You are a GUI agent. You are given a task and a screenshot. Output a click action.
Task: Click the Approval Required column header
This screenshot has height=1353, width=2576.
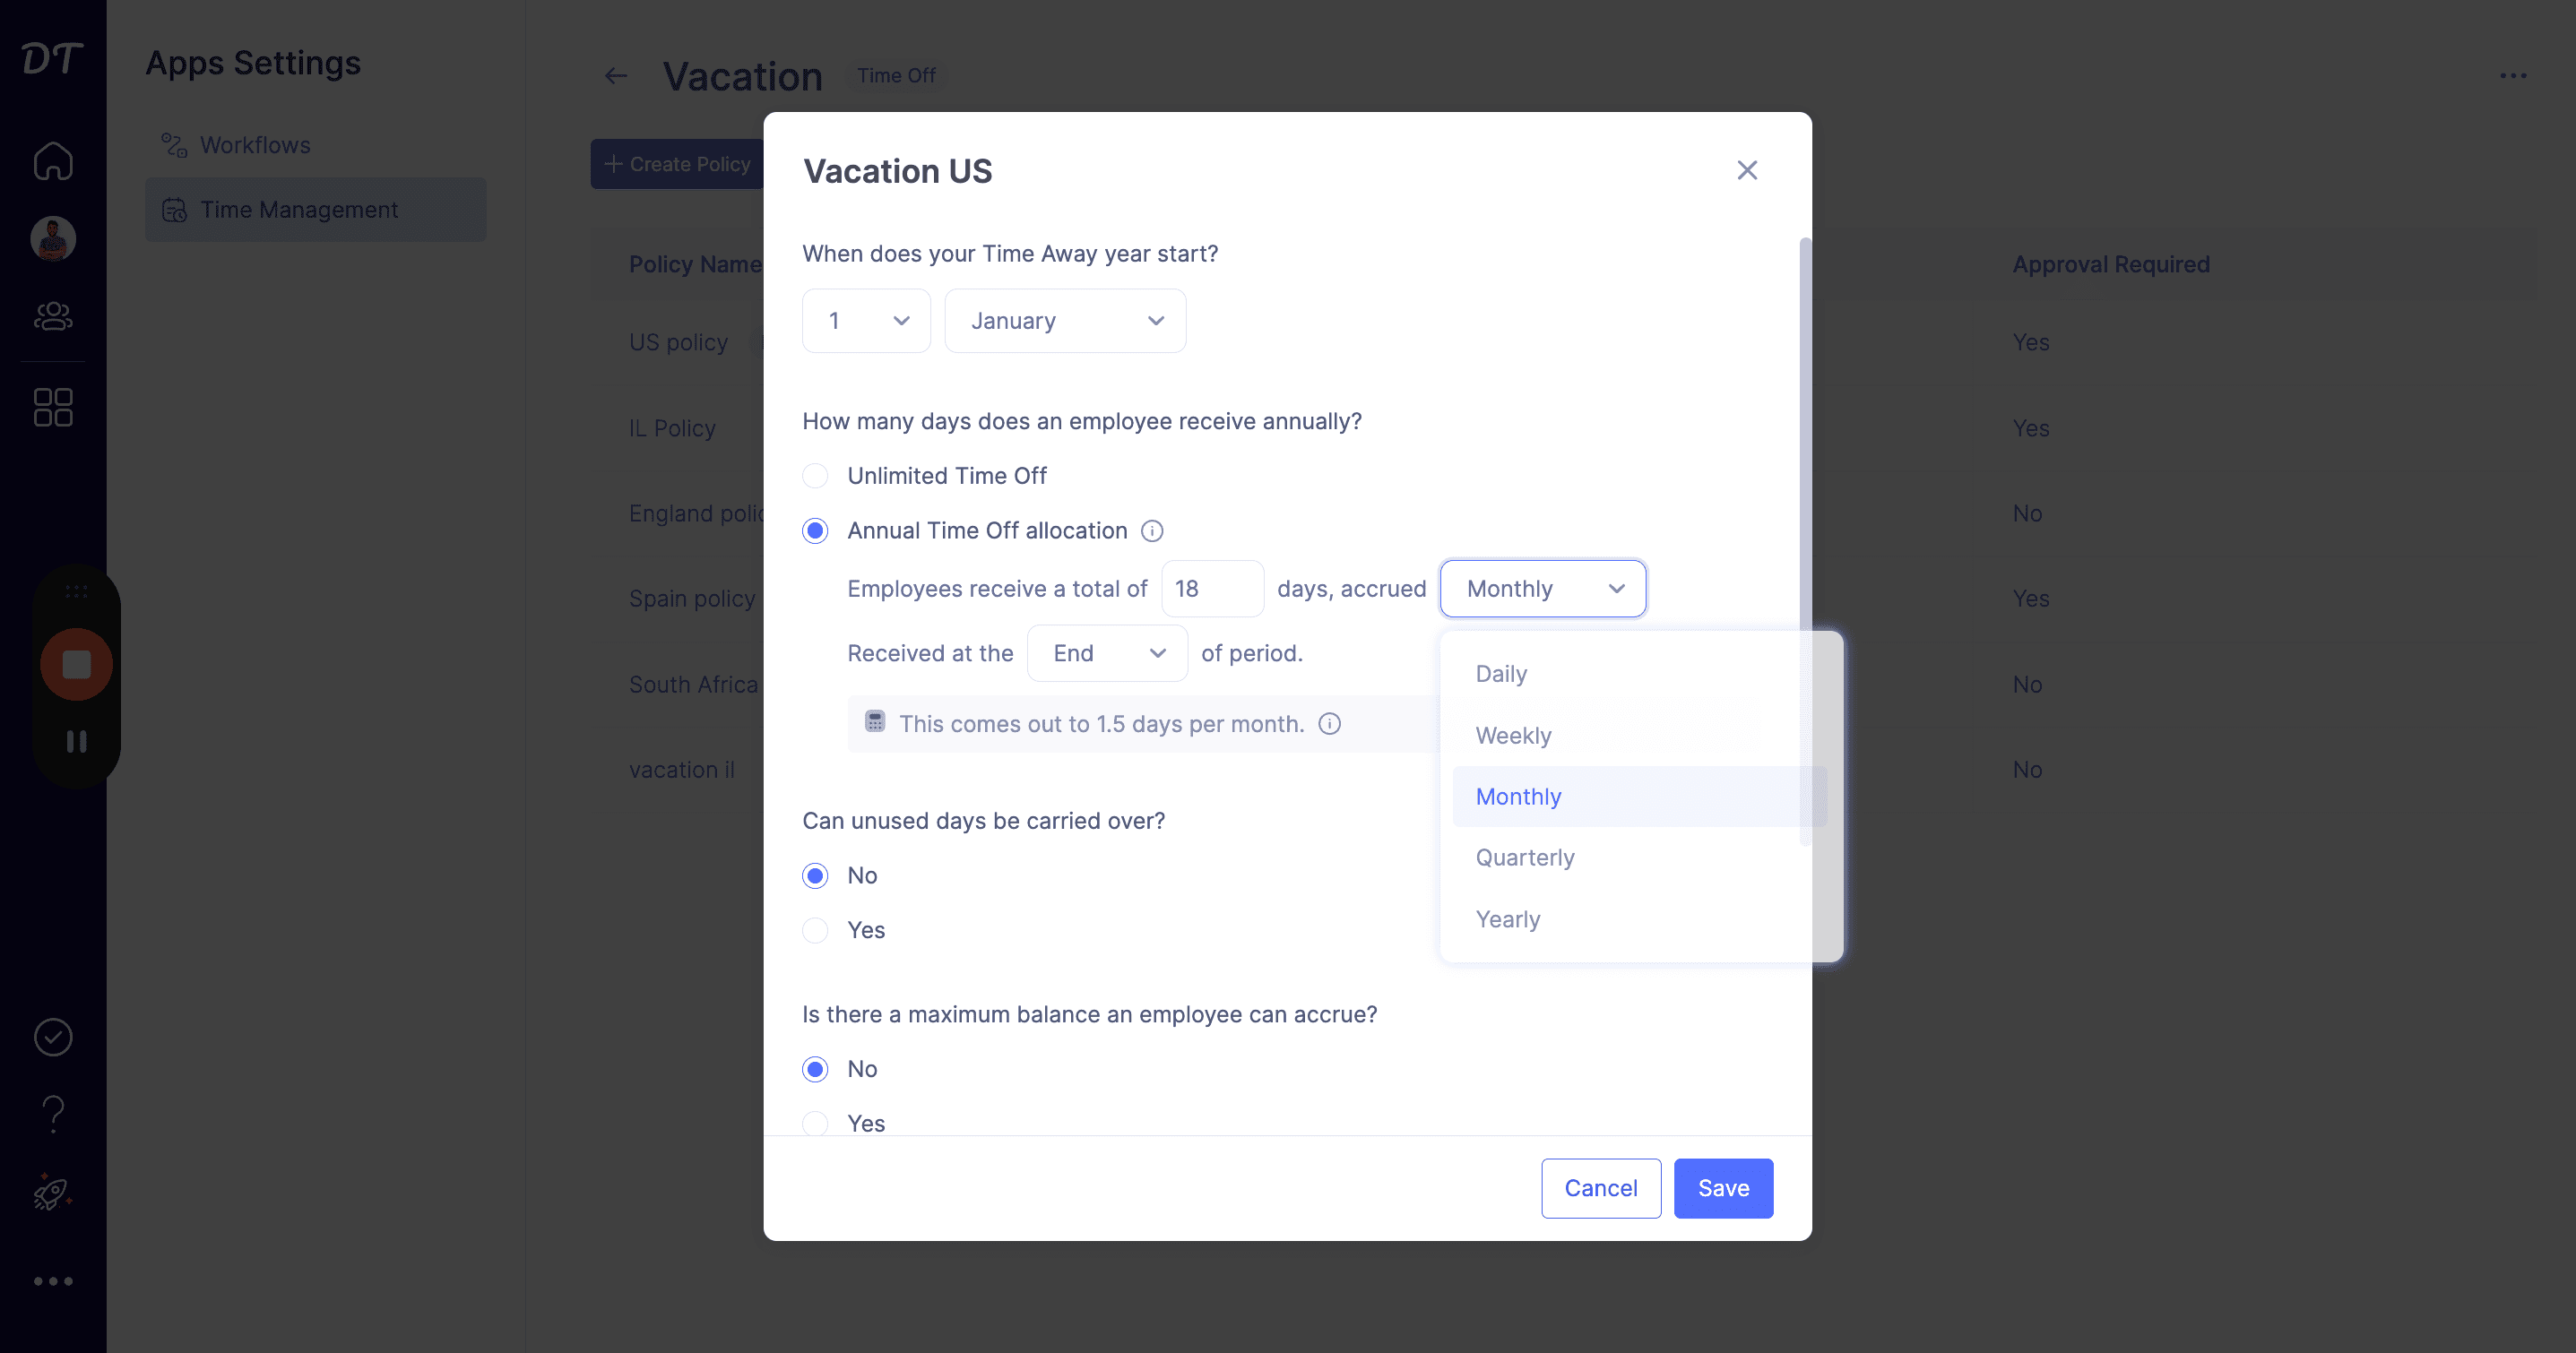[x=2111, y=265]
